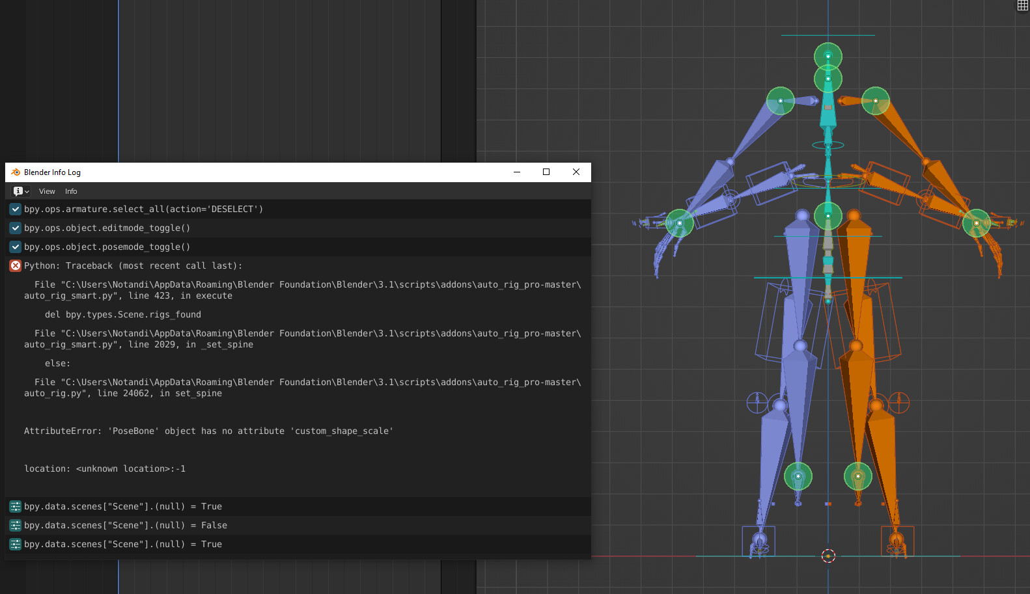Click the Blender logo in the title bar
This screenshot has height=594, width=1030.
point(16,172)
